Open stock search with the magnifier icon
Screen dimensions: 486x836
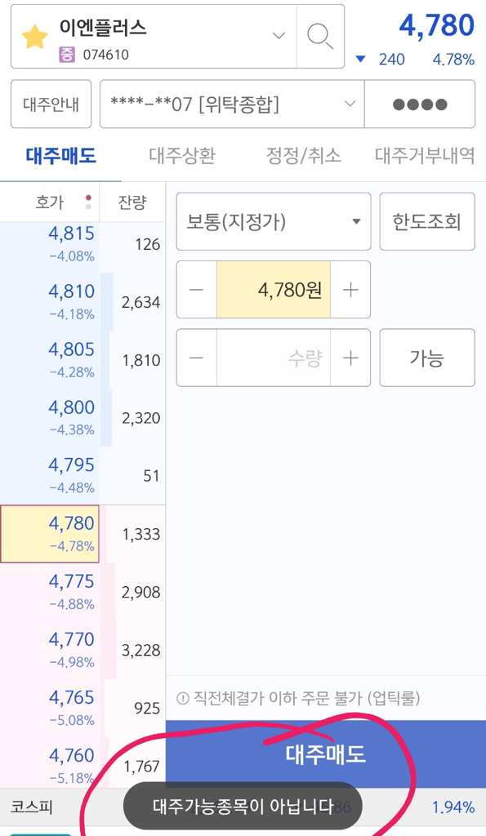[320, 36]
